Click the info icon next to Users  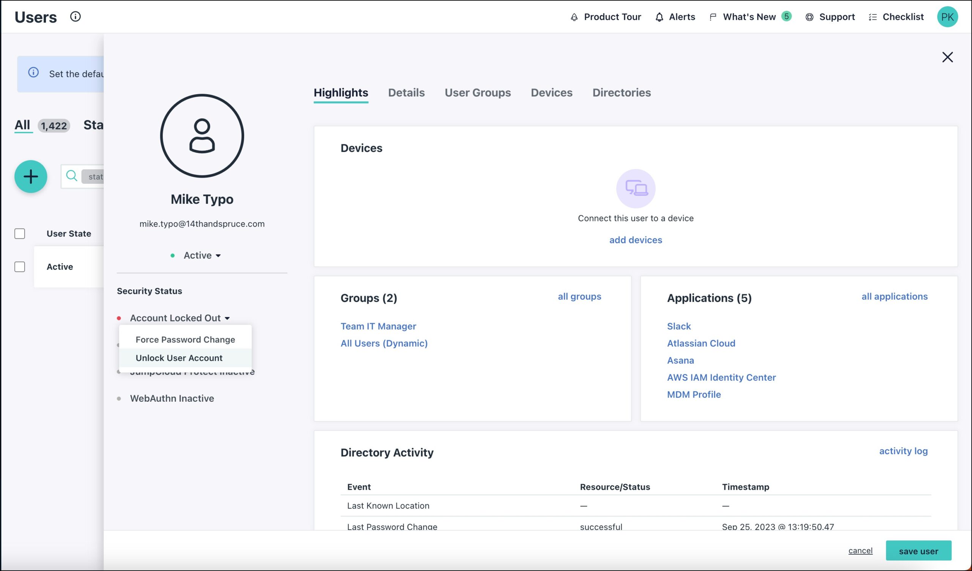click(75, 17)
